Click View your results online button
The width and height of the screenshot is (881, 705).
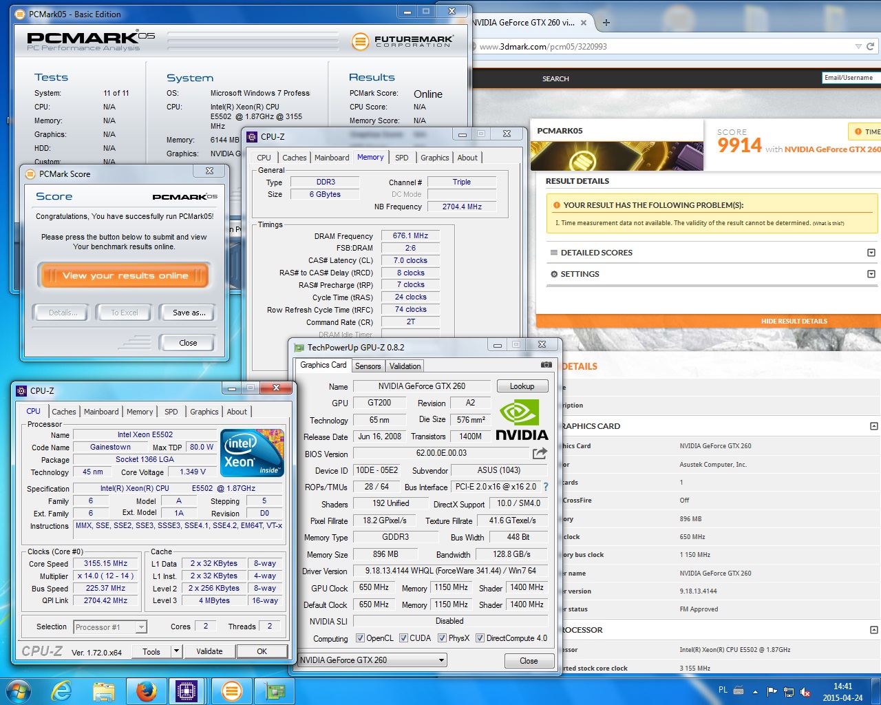click(125, 275)
